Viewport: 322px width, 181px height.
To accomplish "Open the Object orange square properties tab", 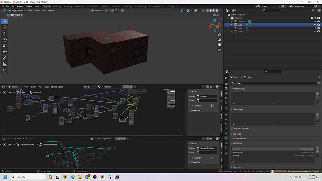I will coord(226,114).
